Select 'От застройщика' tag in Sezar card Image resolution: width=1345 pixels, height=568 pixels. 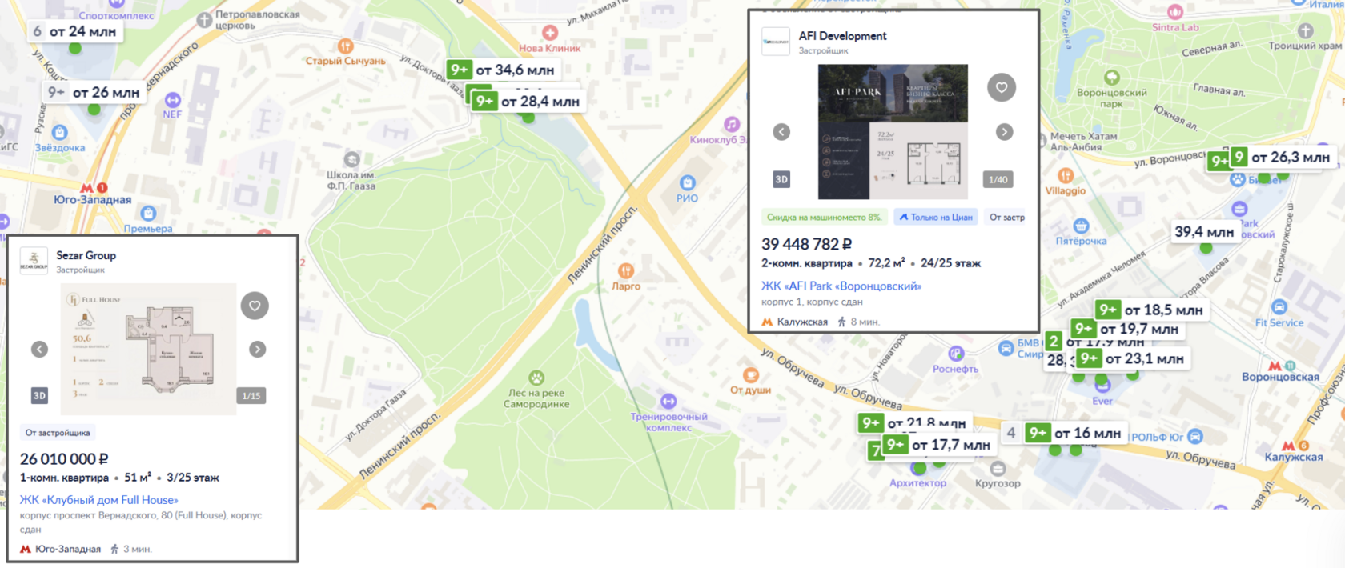click(58, 433)
